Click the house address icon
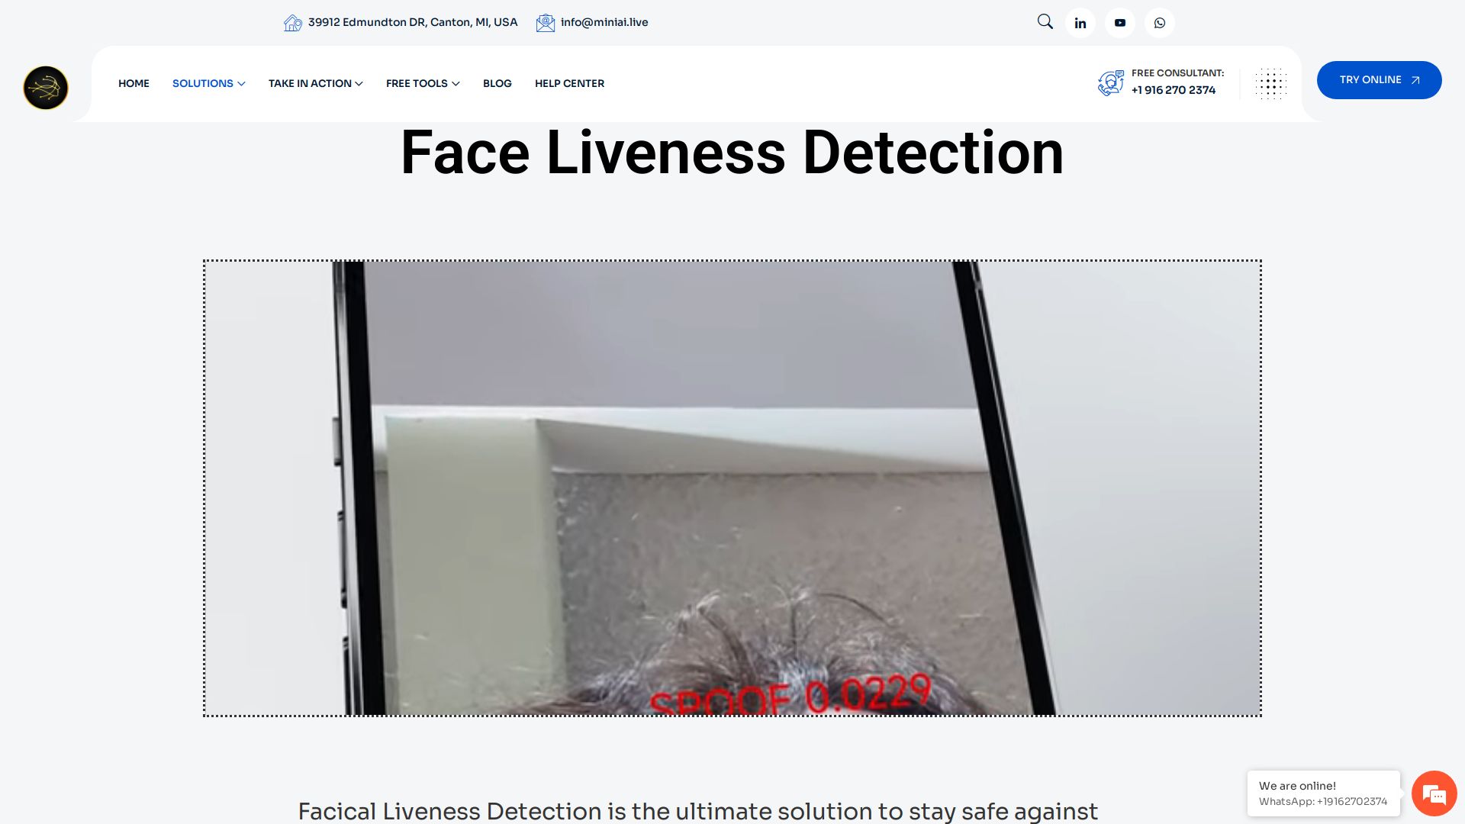1465x824 pixels. point(292,23)
